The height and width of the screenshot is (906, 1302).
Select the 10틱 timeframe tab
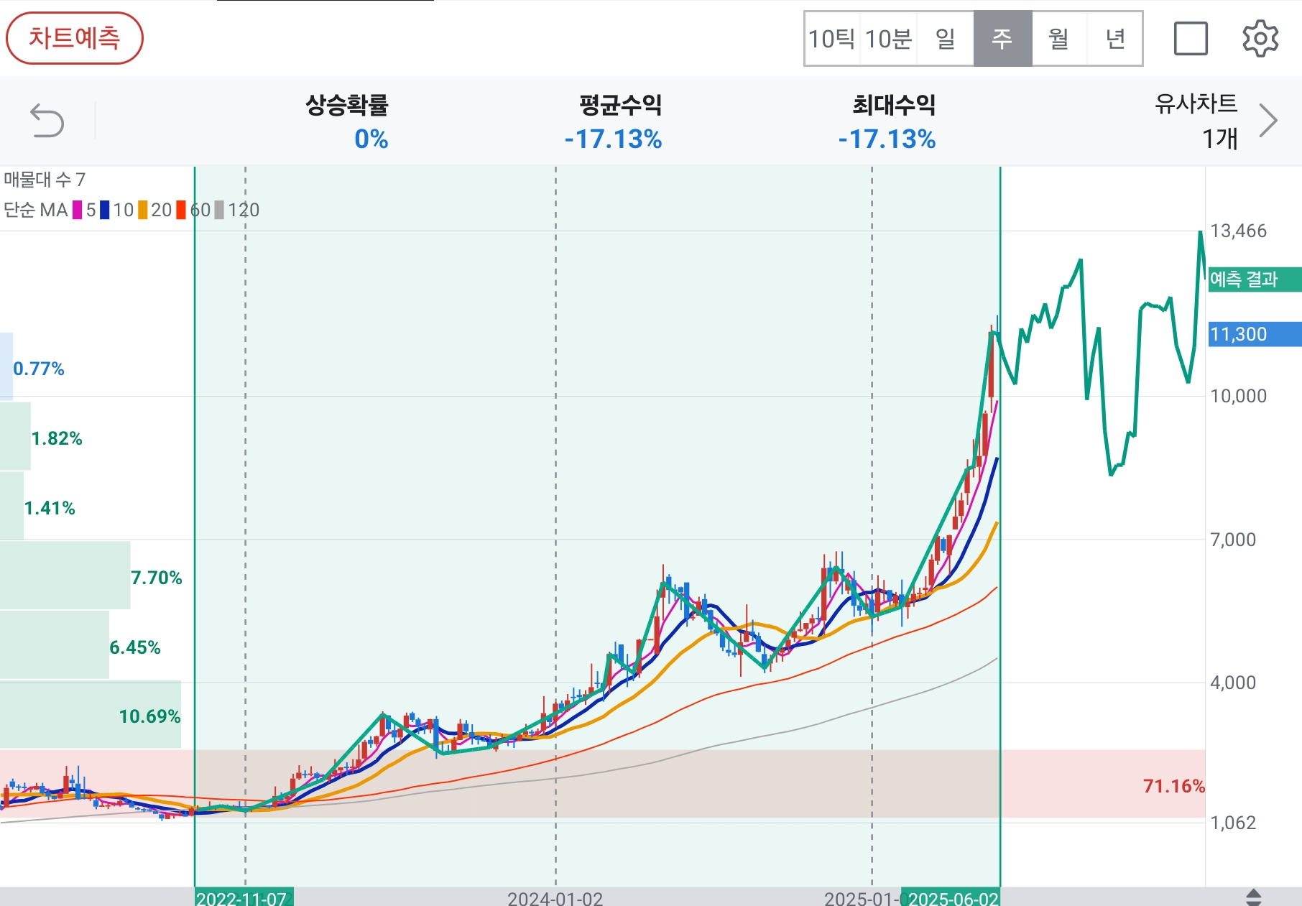[x=831, y=39]
